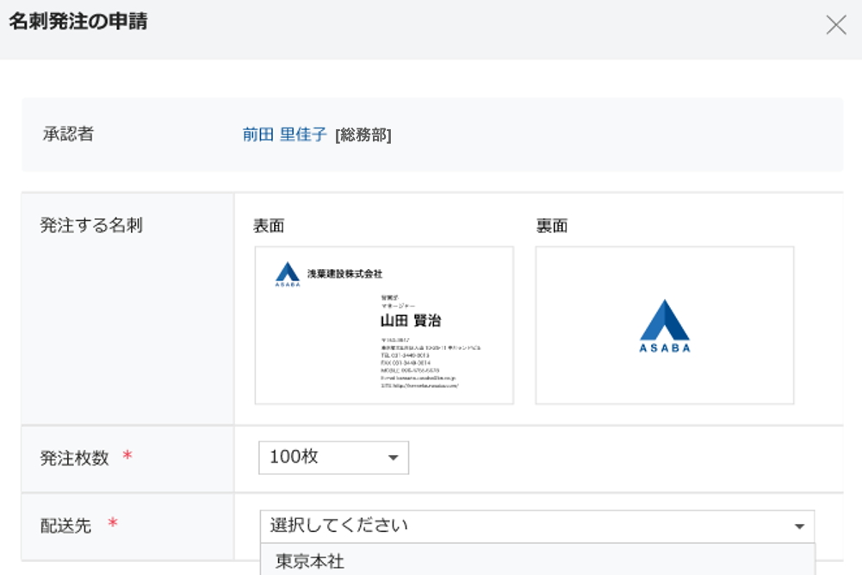Click the back side business card preview
862x575 pixels.
[664, 325]
